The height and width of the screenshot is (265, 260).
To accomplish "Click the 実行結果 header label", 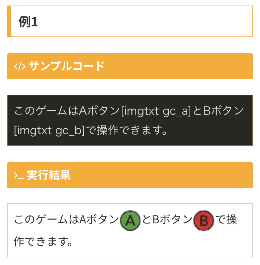I will coord(49,175).
